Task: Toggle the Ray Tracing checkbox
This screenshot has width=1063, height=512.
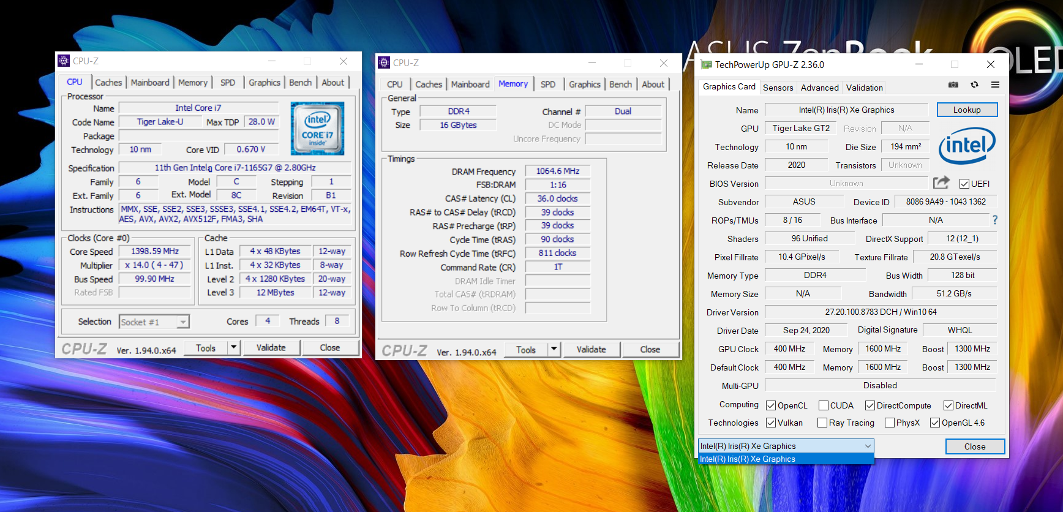Action: click(x=822, y=423)
